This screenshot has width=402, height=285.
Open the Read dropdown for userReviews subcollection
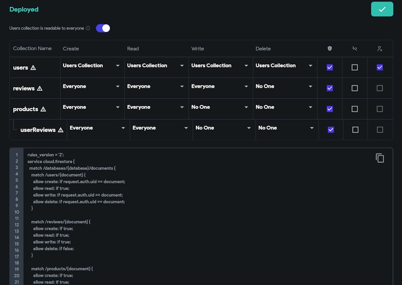click(160, 128)
